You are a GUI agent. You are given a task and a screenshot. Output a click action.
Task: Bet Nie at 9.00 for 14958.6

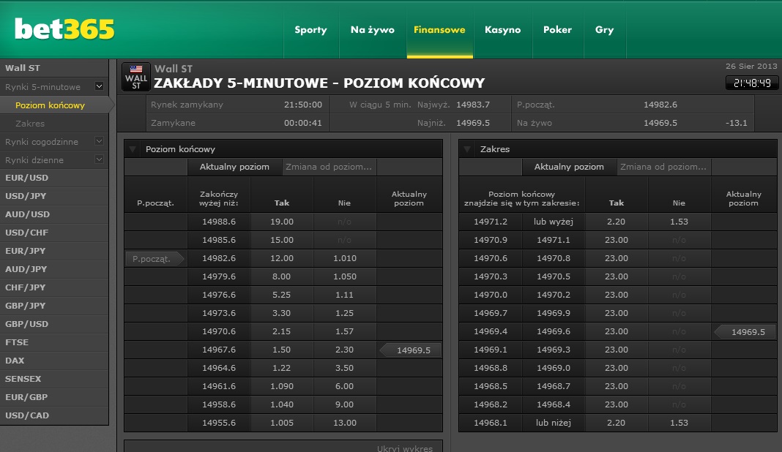point(345,404)
